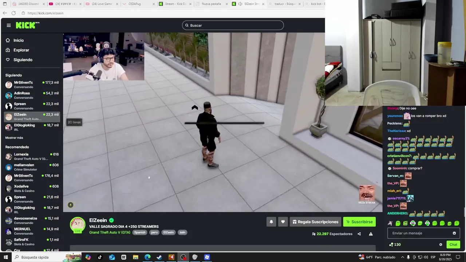Click the KICK logo
The width and height of the screenshot is (466, 262).
point(27,25)
